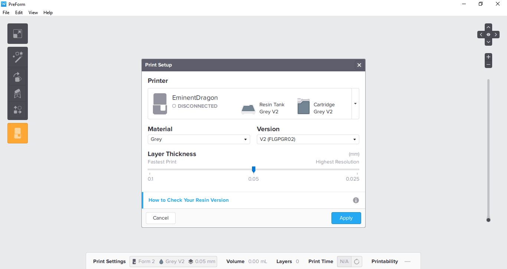Open the Version dropdown V2 (FLGPGR02)
Screen dimensions: 507x269
(x=308, y=139)
